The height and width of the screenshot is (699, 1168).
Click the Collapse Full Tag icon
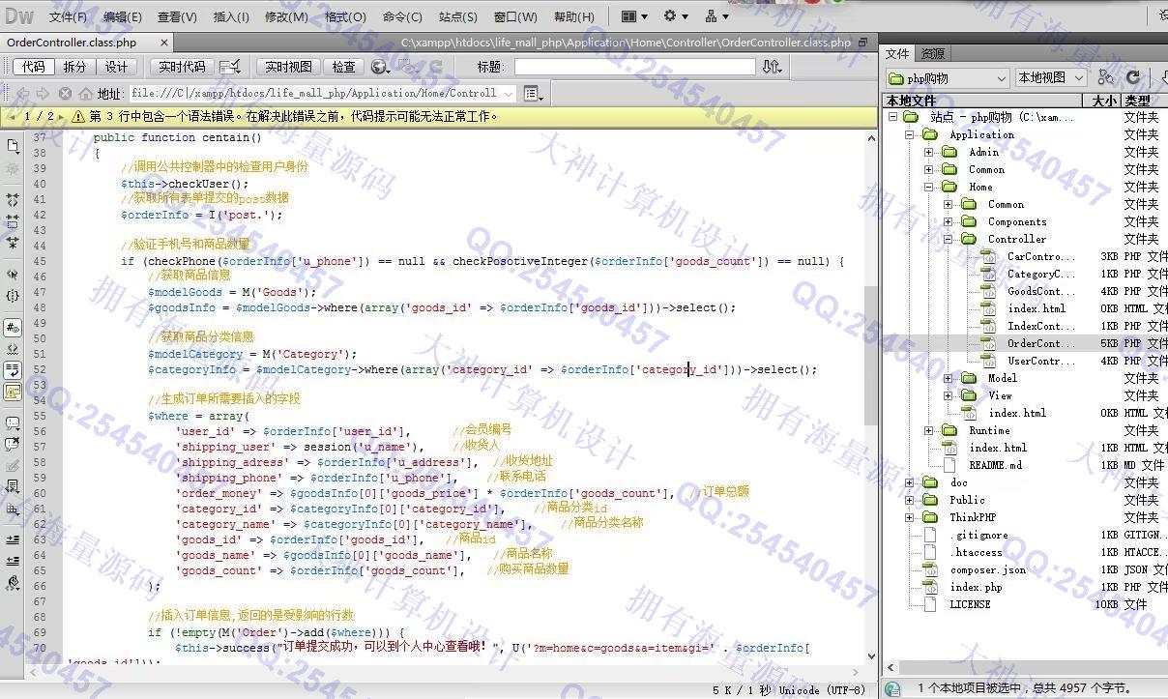(x=13, y=200)
